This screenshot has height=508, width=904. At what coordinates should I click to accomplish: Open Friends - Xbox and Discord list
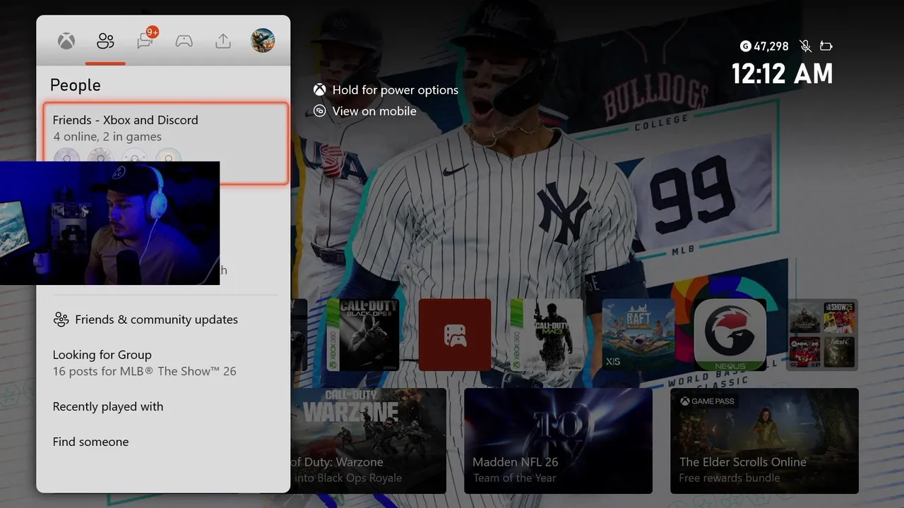coord(165,144)
